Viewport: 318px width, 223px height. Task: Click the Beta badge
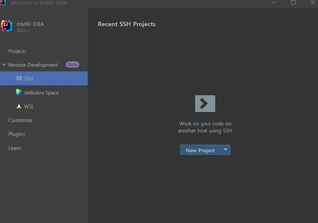[x=73, y=65]
